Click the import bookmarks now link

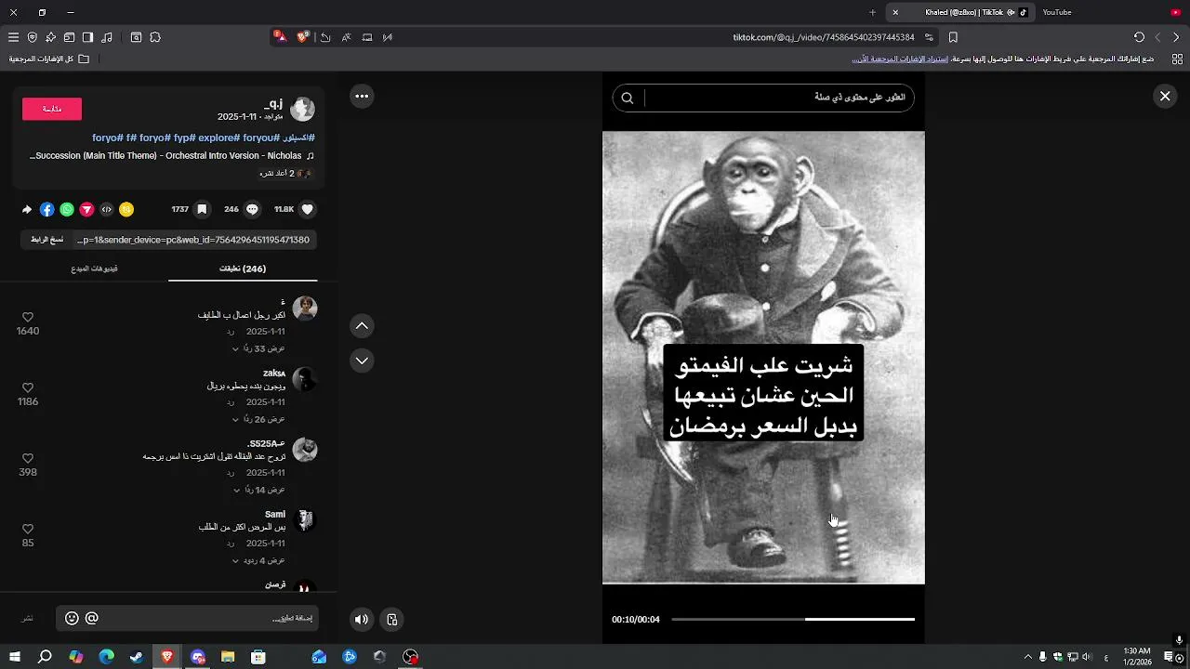901,59
